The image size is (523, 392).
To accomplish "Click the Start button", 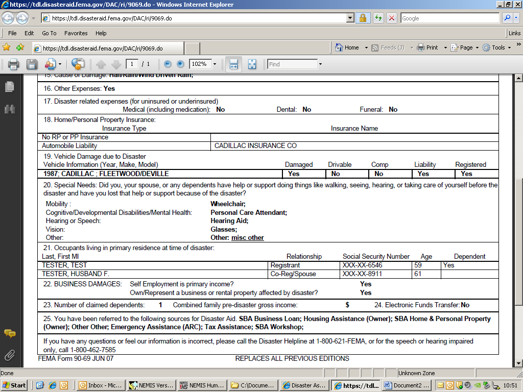I will pyautogui.click(x=15, y=385).
